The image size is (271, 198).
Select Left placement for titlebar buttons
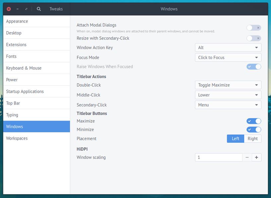[x=236, y=139]
